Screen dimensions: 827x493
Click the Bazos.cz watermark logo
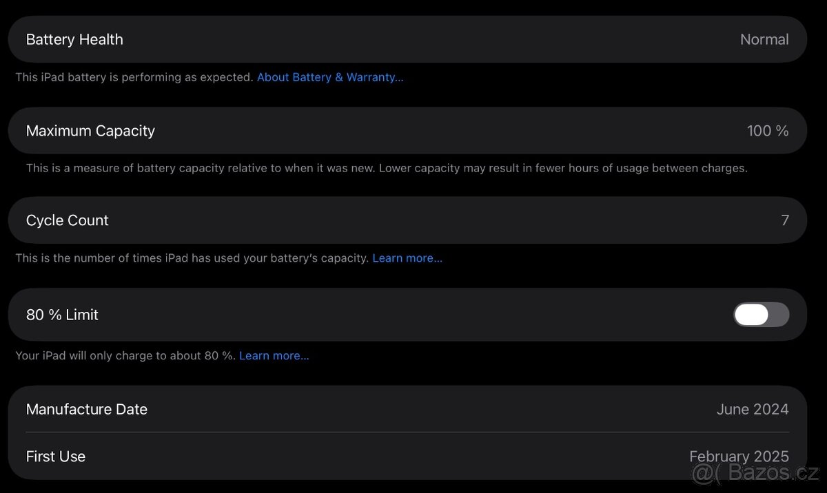(756, 473)
